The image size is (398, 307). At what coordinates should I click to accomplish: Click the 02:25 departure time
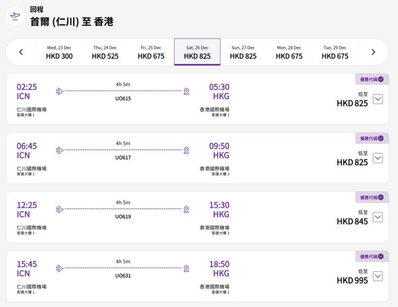pos(27,87)
